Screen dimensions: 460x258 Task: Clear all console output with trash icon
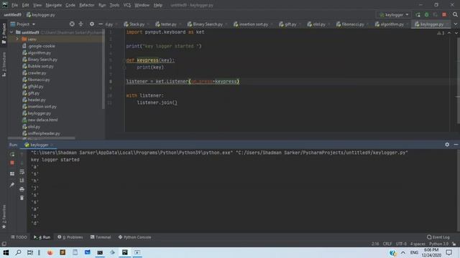[x=22, y=198]
